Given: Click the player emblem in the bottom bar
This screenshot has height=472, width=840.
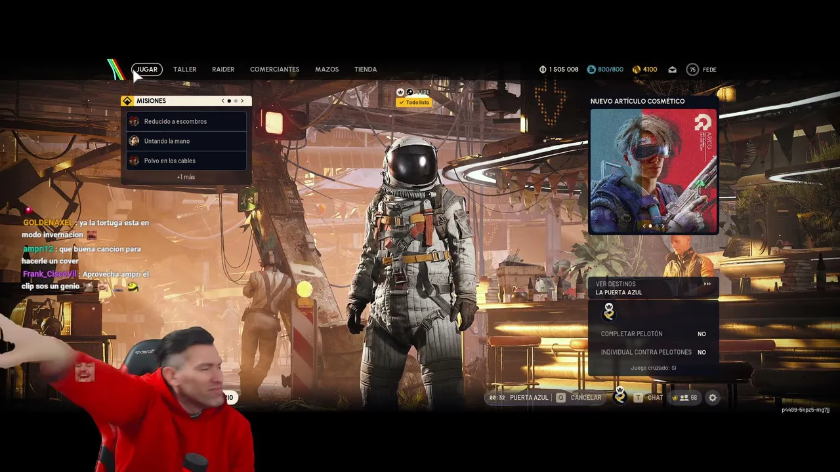Looking at the screenshot, I should 619,396.
